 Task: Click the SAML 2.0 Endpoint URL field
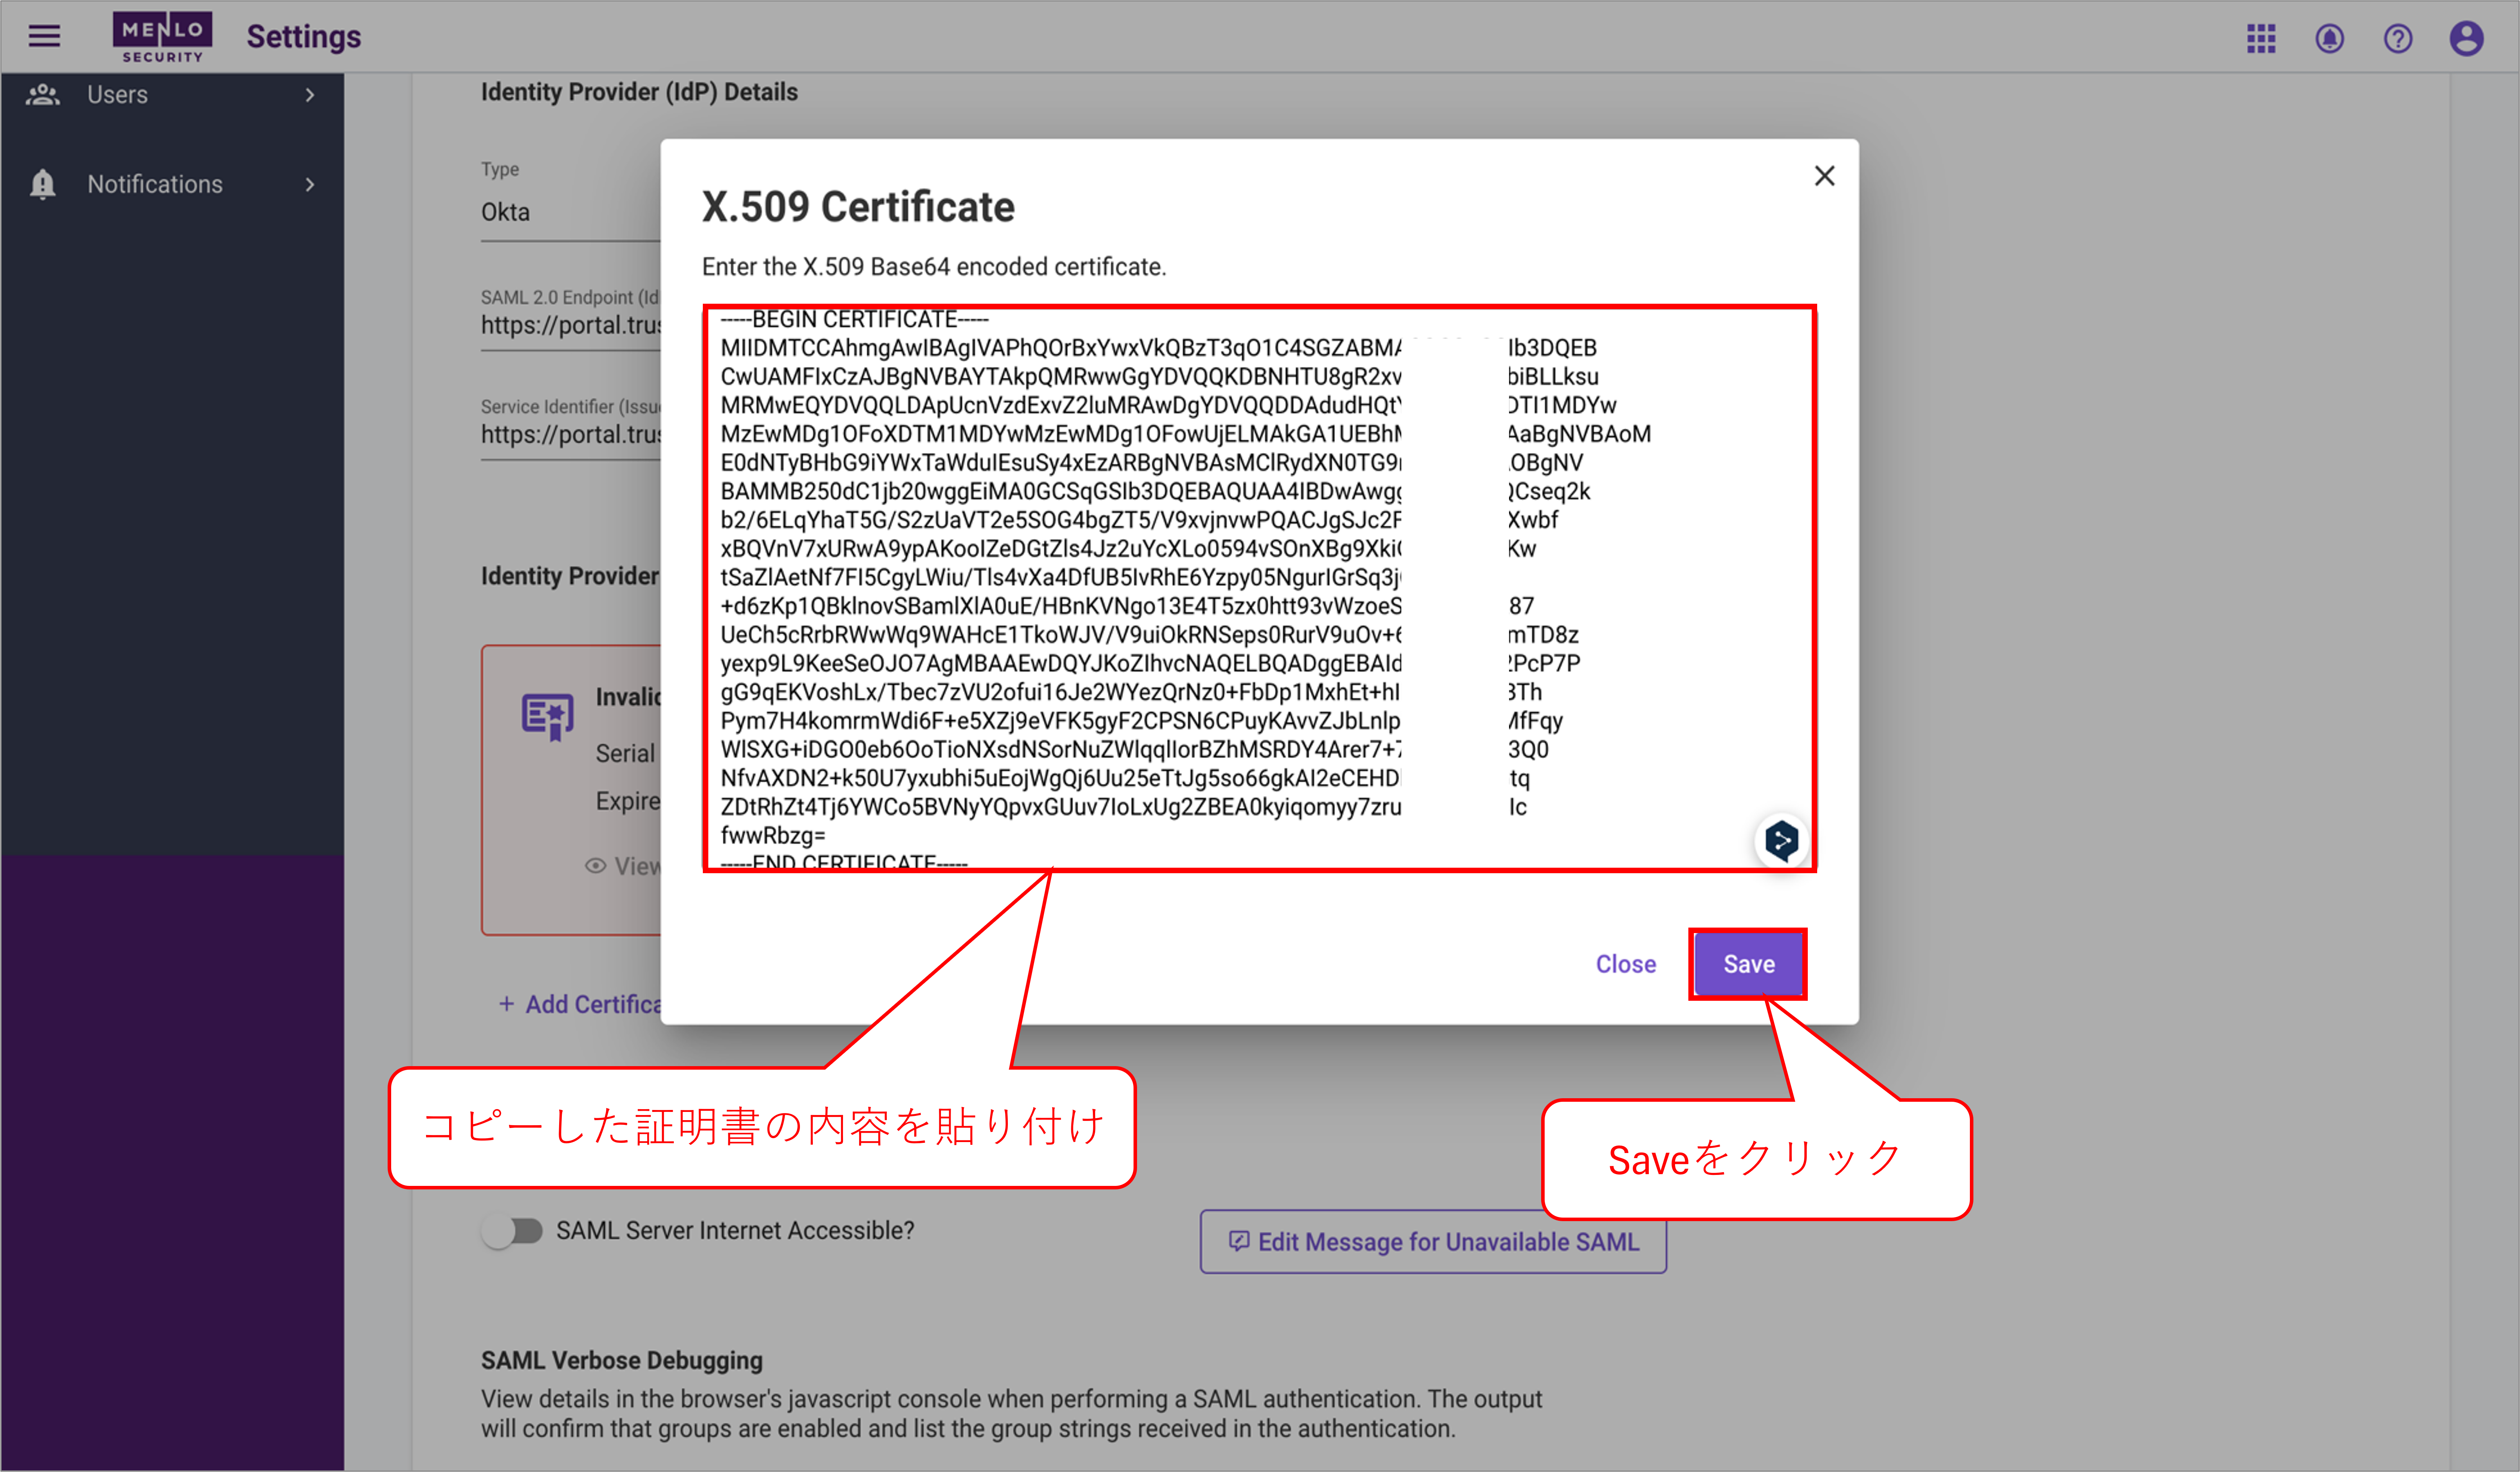[x=571, y=326]
